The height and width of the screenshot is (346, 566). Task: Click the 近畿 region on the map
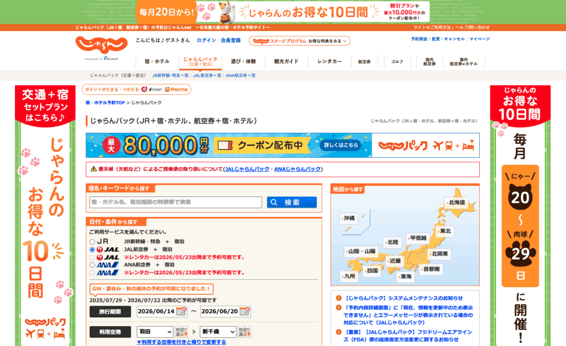pos(395,260)
